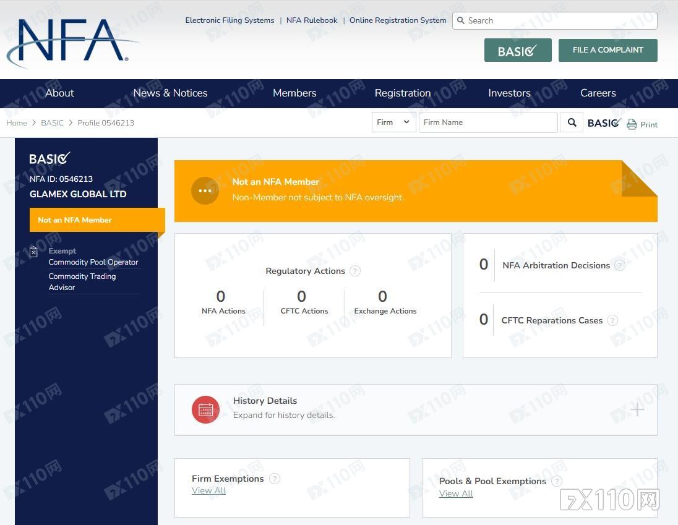Click help icon beside Pools & Pool Exemptions
This screenshot has width=678, height=525.
coord(557,481)
